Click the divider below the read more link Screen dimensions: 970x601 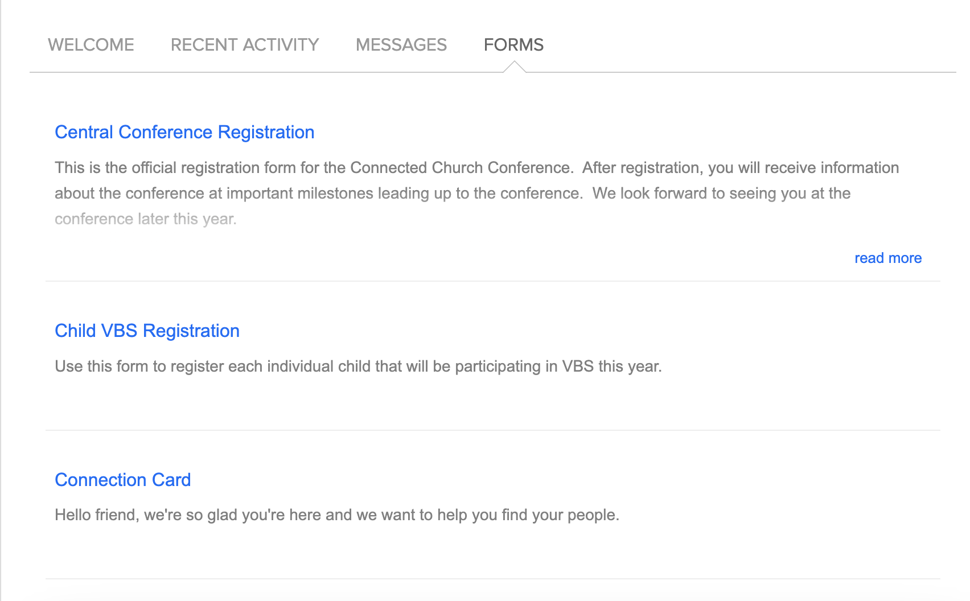coord(492,281)
